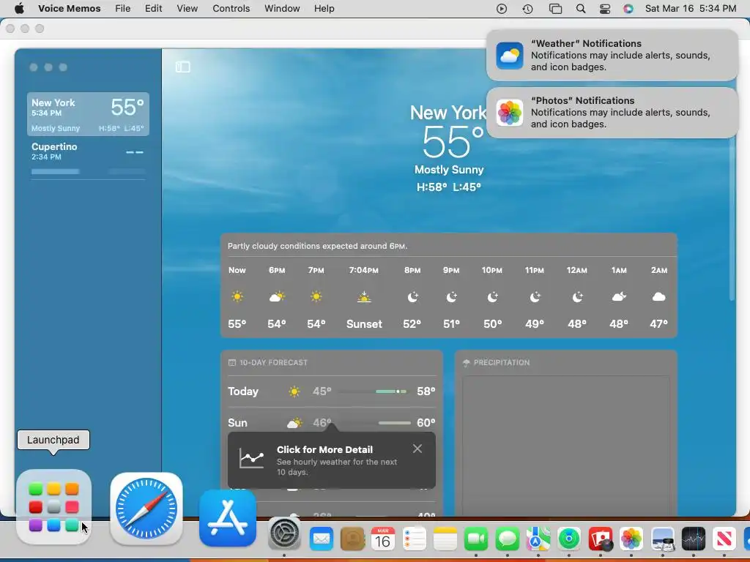Open Contacts from the Dock
This screenshot has width=750, height=562.
tap(352, 539)
